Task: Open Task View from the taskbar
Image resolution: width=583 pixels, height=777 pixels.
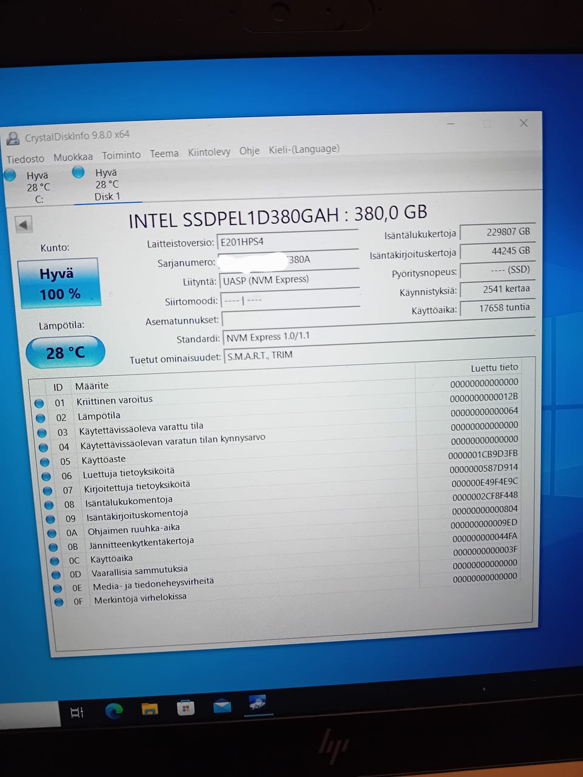Action: point(77,712)
